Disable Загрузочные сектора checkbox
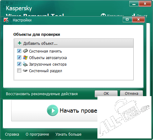This screenshot has height=140, width=153. [x=19, y=64]
